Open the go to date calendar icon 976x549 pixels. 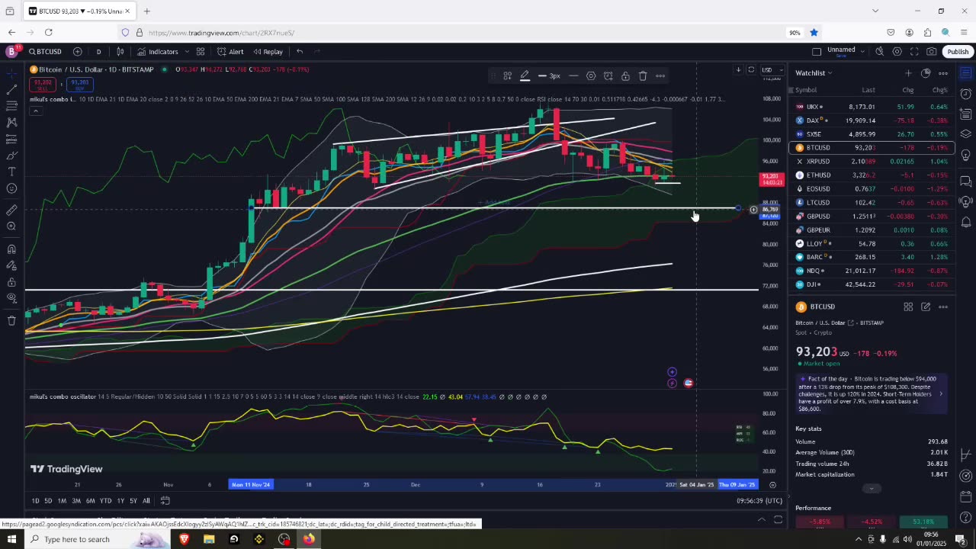165,501
